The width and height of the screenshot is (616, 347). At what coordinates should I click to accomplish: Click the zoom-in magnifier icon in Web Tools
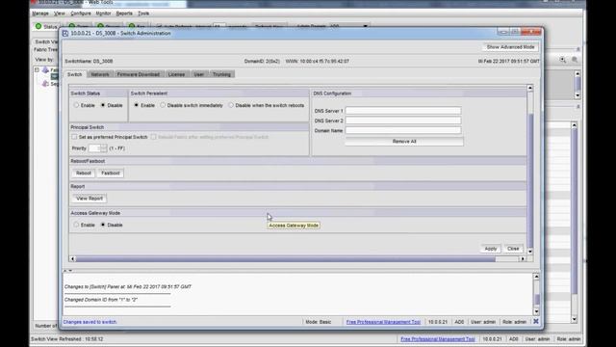[563, 60]
